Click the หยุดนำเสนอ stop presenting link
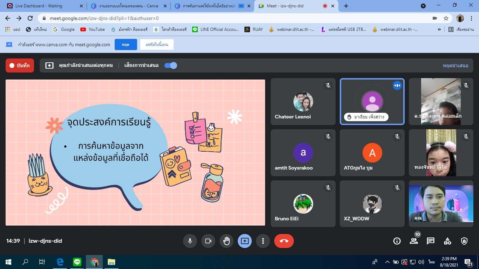 455,65
